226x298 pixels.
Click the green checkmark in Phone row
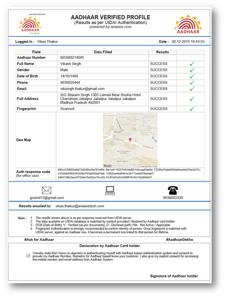tap(192, 83)
